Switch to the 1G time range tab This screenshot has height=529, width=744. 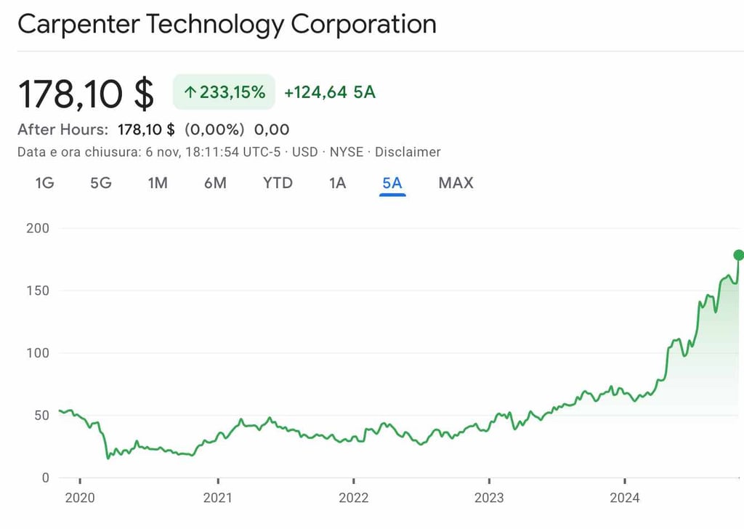pyautogui.click(x=44, y=184)
